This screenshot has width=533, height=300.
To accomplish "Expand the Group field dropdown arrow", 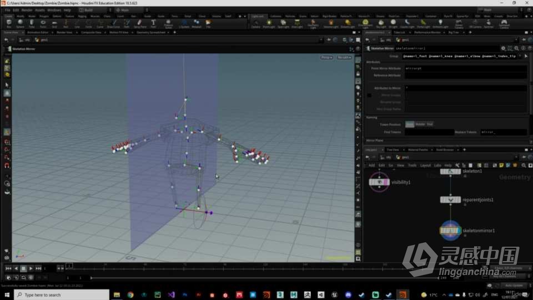I will coord(520,56).
